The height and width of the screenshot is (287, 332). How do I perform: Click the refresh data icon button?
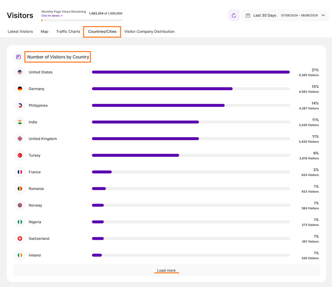coord(234,16)
